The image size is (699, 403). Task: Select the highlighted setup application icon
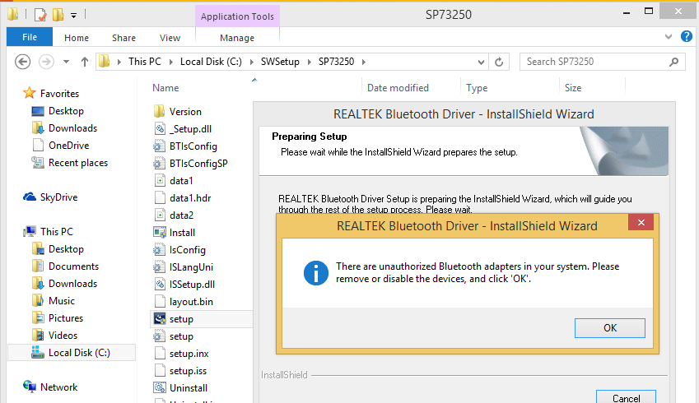coord(159,319)
